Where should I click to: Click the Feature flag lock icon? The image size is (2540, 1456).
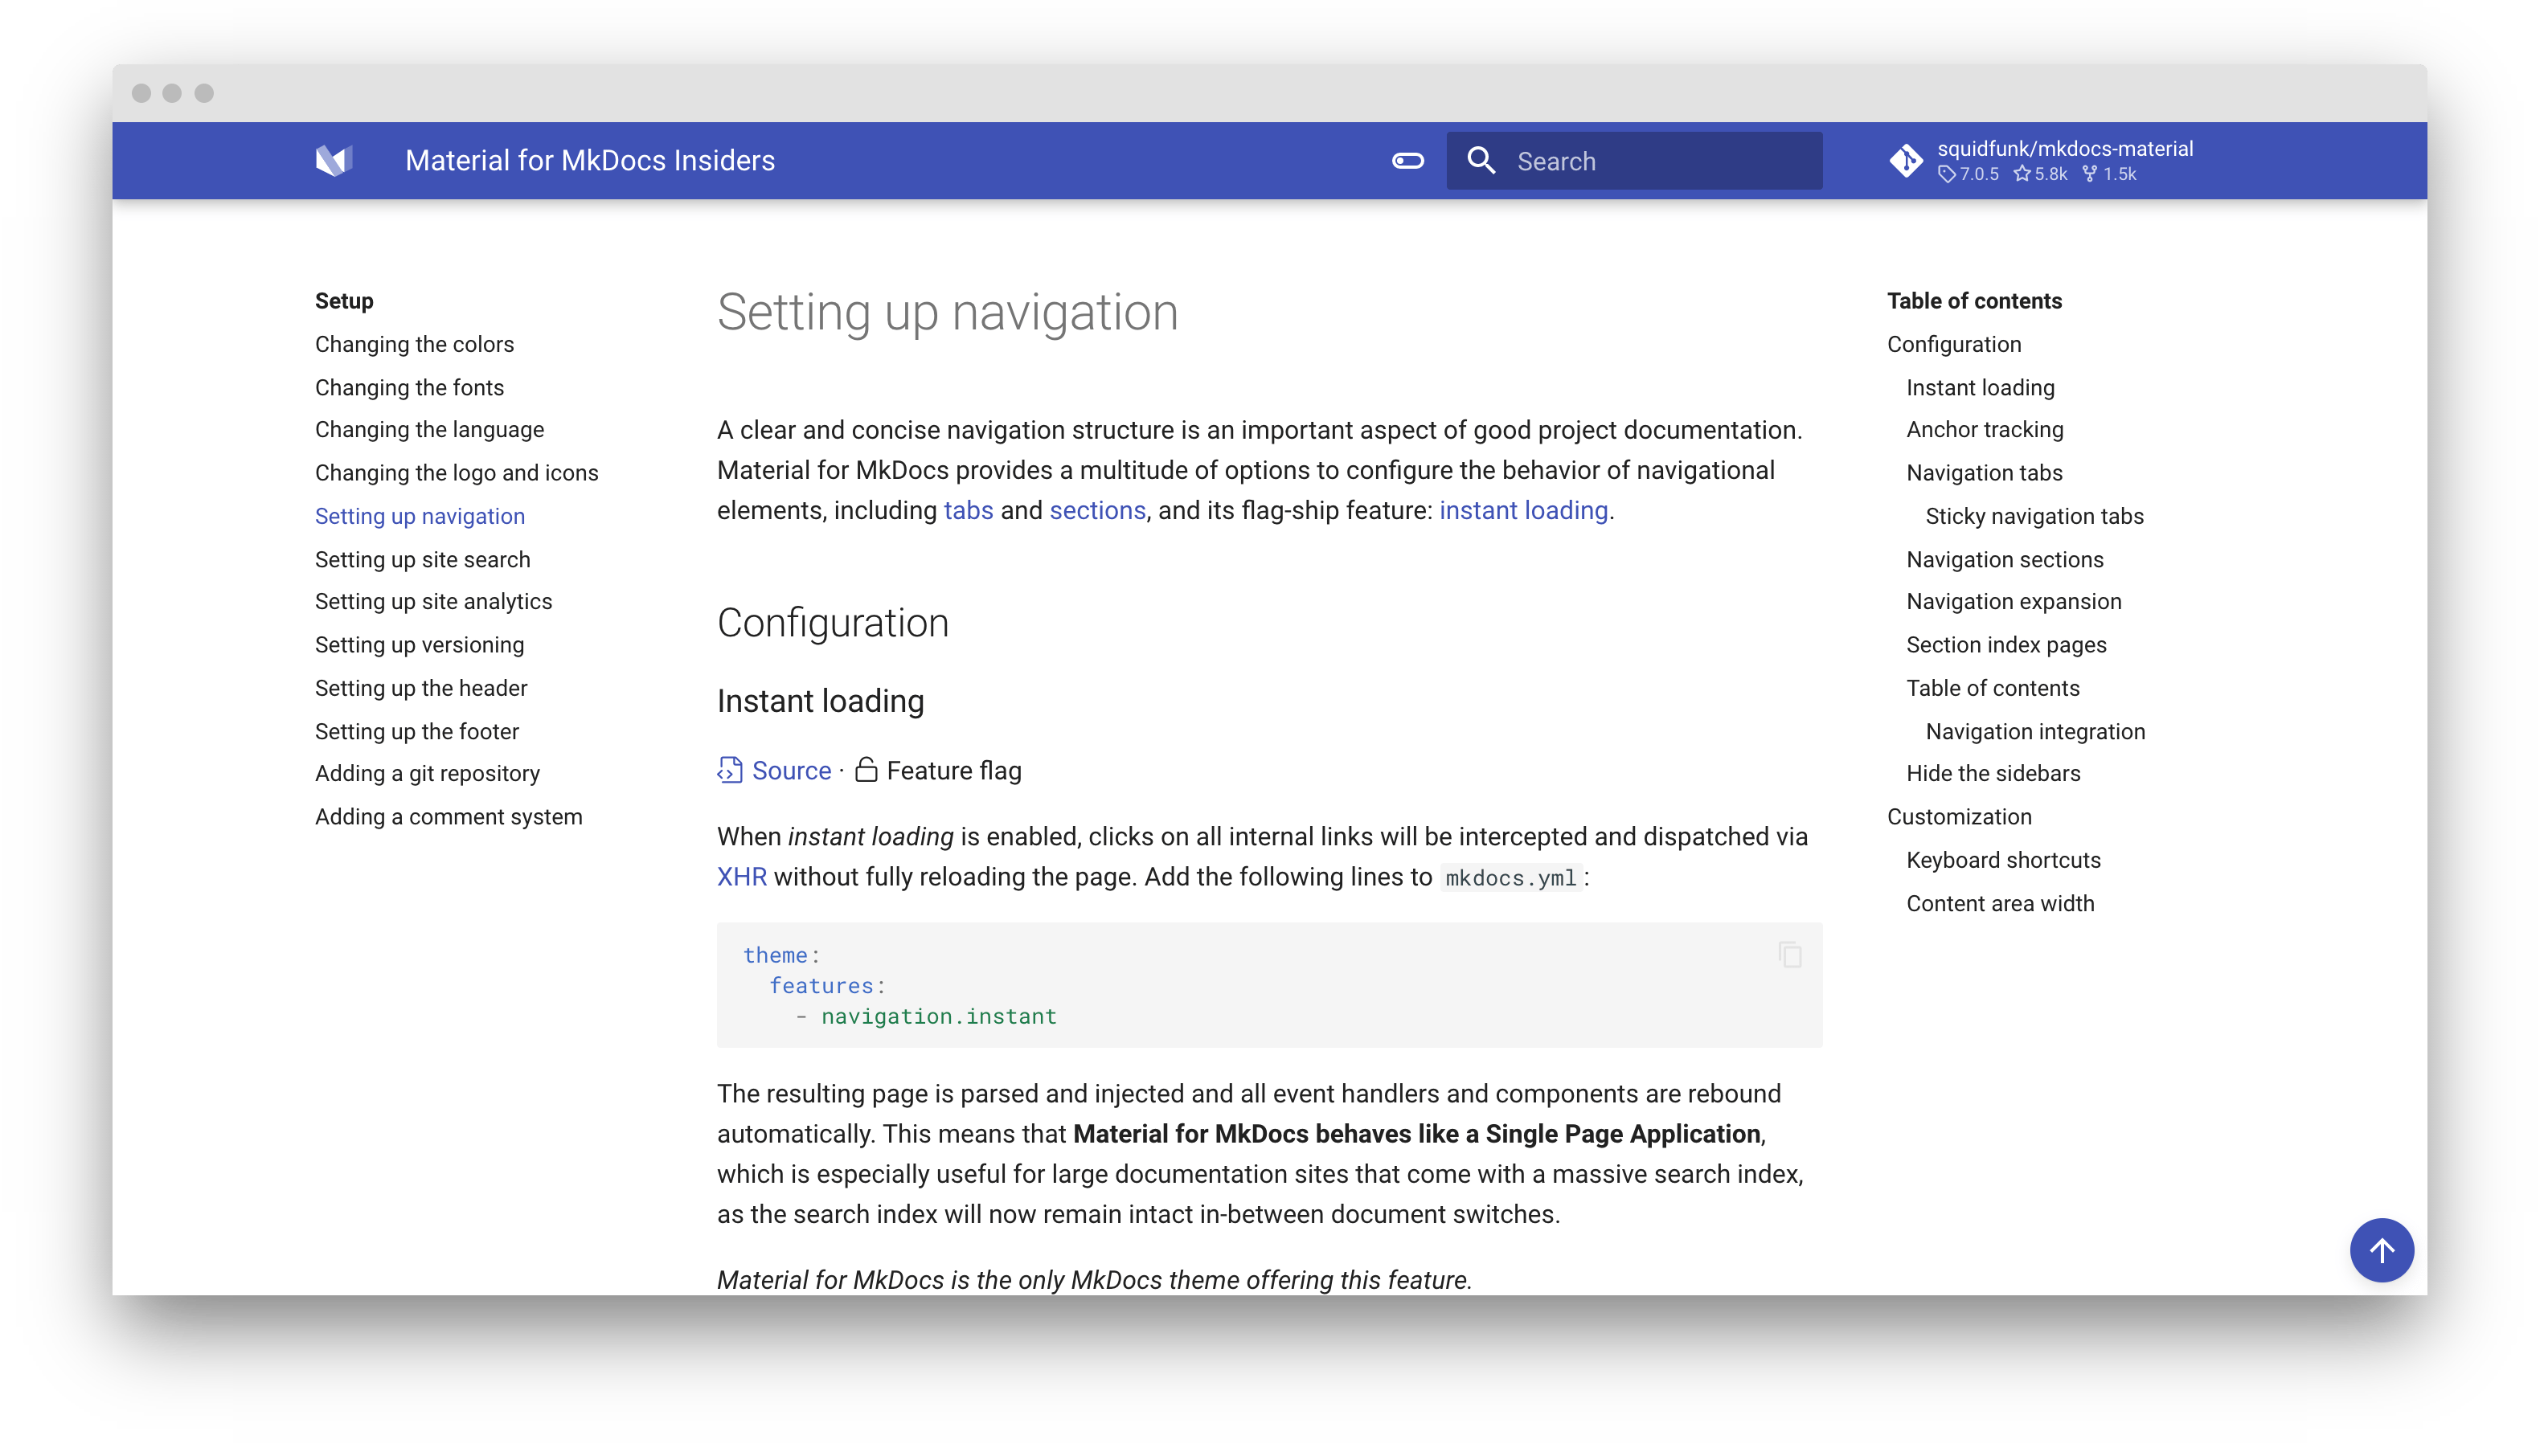pyautogui.click(x=866, y=770)
